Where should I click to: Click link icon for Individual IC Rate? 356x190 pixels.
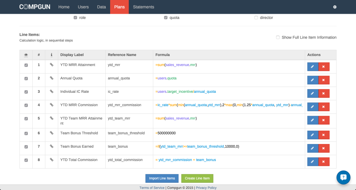pyautogui.click(x=52, y=91)
